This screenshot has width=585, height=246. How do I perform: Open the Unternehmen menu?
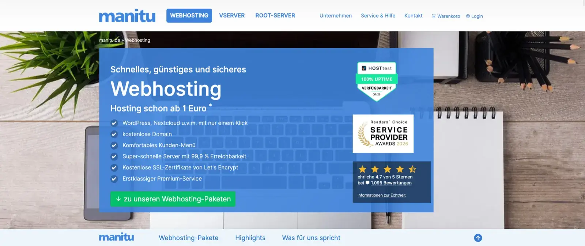click(x=336, y=16)
